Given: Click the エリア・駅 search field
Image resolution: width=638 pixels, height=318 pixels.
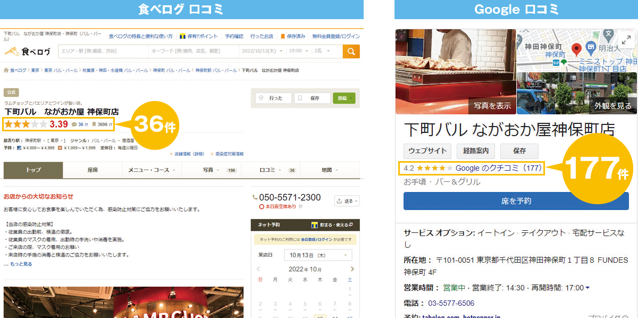Looking at the screenshot, I should click(x=102, y=51).
